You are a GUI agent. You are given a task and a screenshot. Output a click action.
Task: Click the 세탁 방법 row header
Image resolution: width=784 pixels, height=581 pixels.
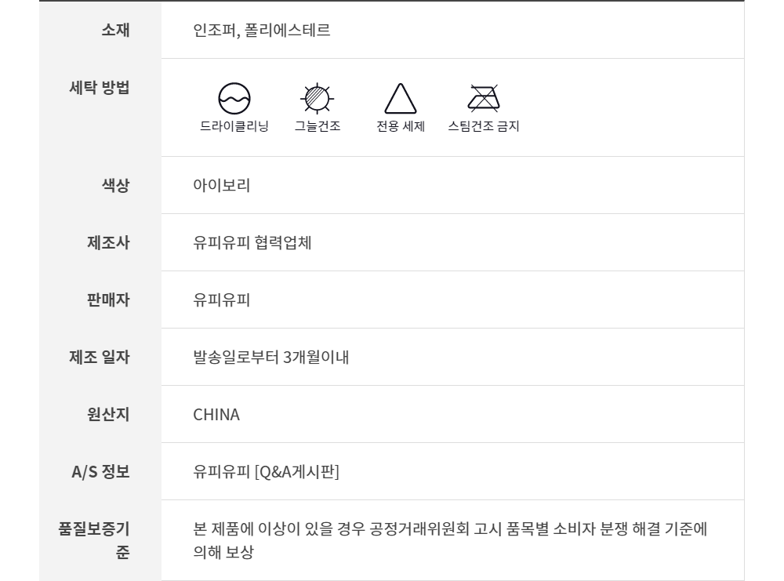(x=100, y=87)
